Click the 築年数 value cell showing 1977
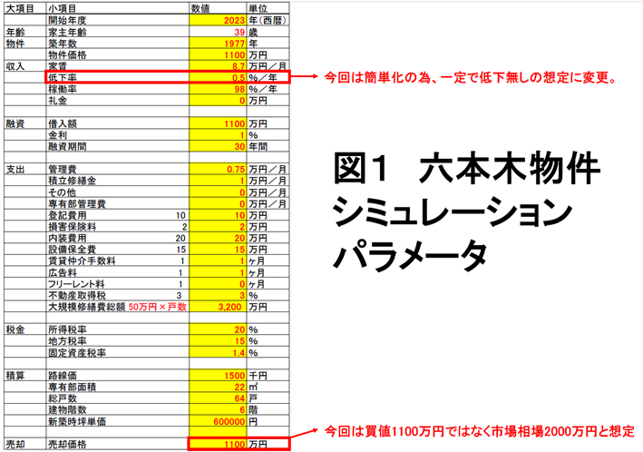This screenshot has width=643, height=452. coord(218,44)
